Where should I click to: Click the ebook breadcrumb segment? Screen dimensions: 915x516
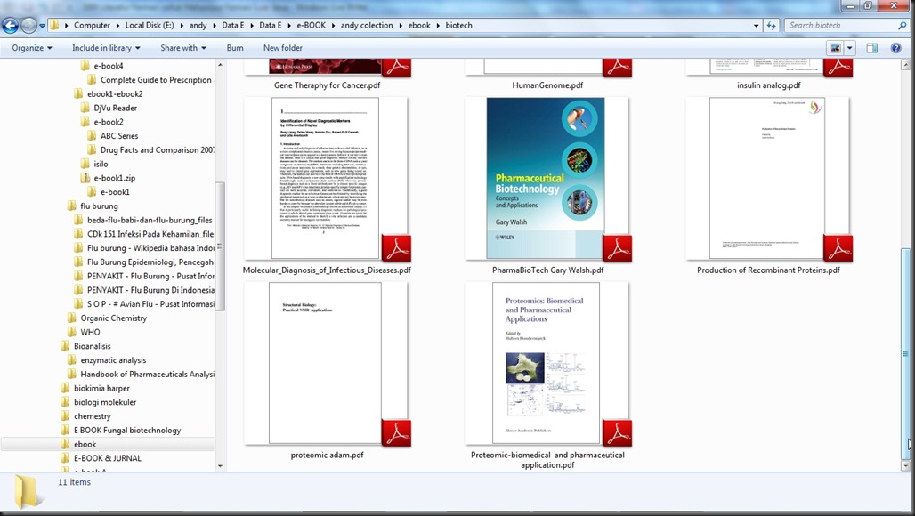419,26
